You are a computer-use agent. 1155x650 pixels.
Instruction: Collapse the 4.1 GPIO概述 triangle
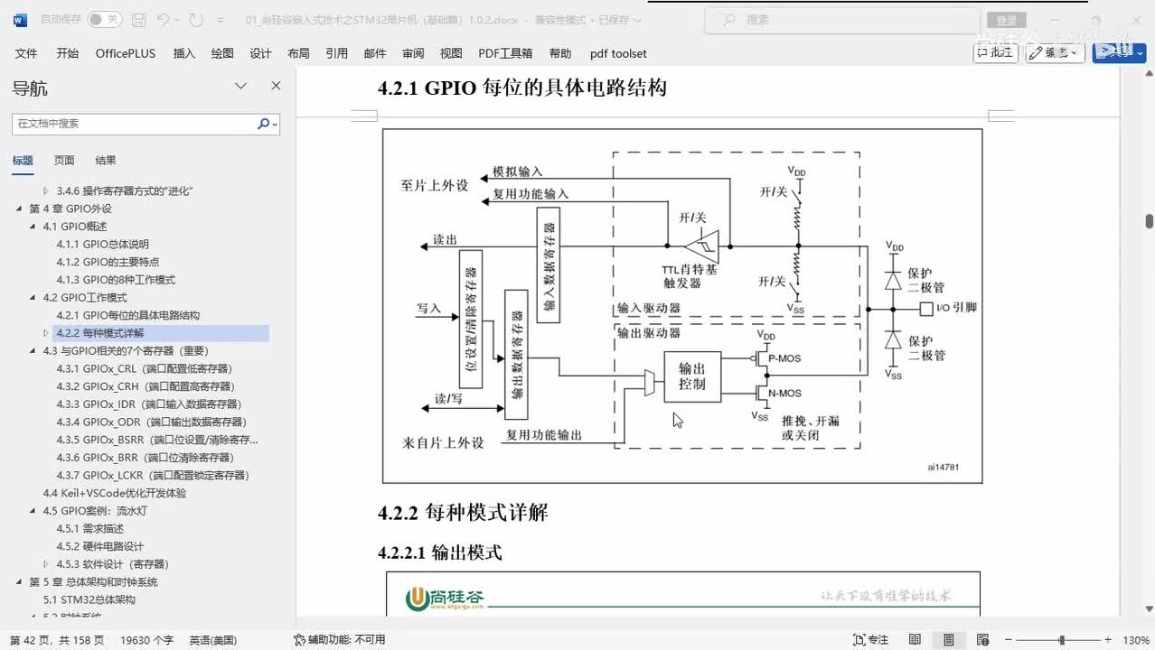click(33, 227)
